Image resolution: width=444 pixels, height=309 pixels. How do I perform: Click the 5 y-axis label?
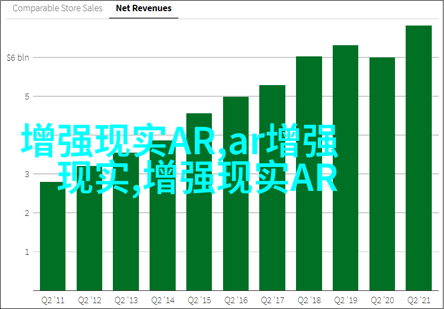pyautogui.click(x=27, y=96)
